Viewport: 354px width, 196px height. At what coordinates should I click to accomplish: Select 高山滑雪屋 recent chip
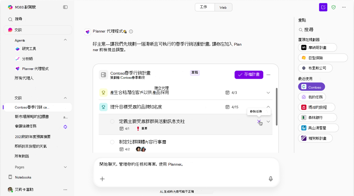pos(319,128)
